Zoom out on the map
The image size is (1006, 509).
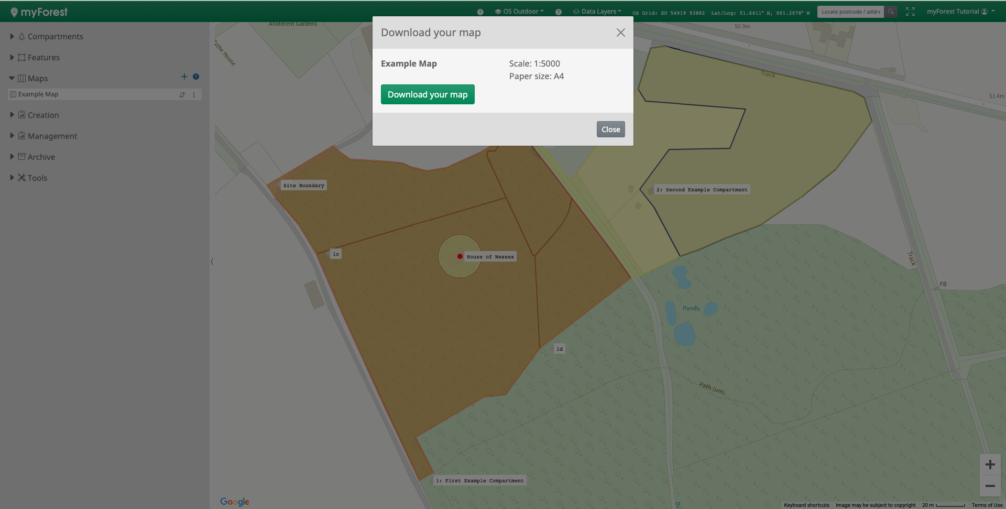tap(990, 486)
